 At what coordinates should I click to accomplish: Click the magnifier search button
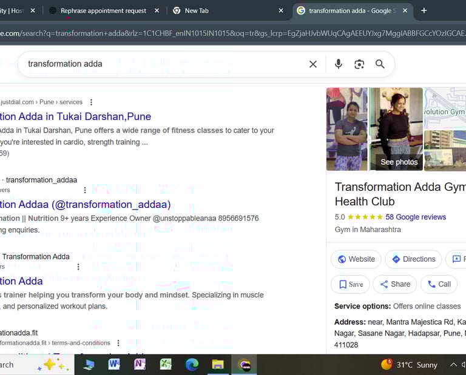click(380, 64)
